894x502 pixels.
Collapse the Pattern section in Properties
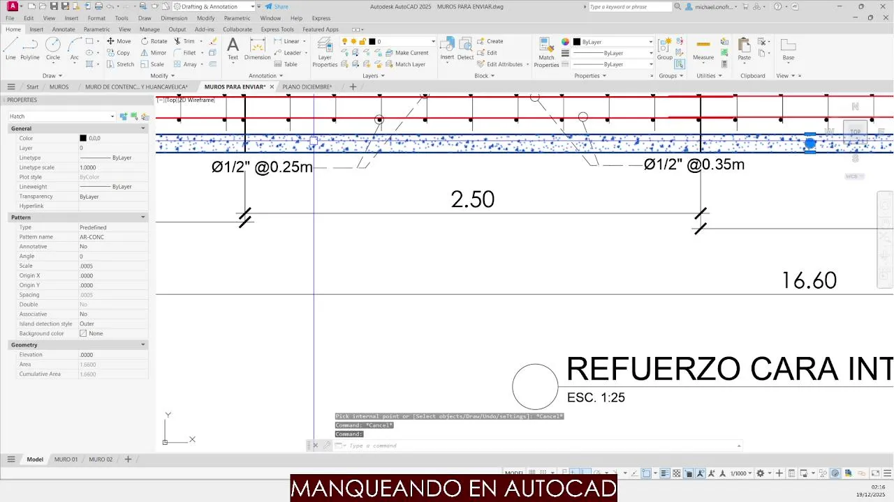point(143,217)
